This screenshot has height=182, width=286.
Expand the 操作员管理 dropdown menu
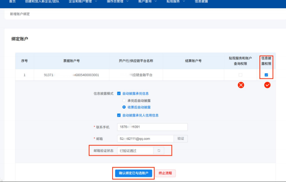click(x=117, y=2)
